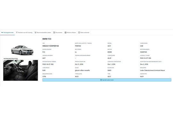173x115 pixels.
Task: Click the glacier-silber metallic color value
Action: click(x=82, y=70)
